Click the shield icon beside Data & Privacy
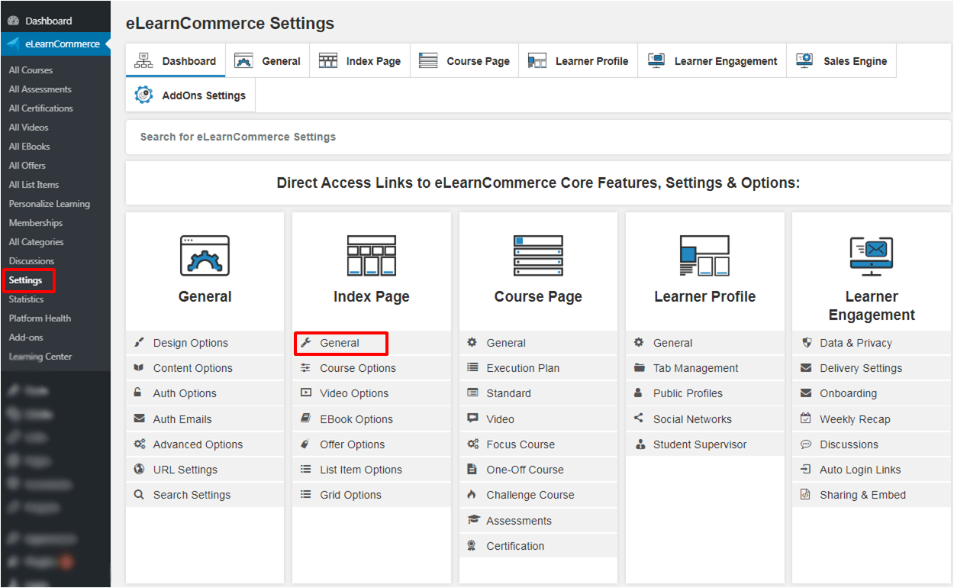954x588 pixels. point(806,343)
